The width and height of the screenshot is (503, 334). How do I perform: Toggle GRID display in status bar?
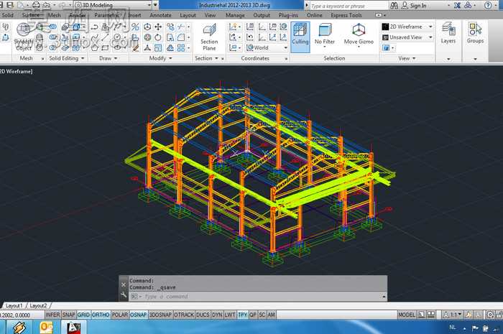pyautogui.click(x=83, y=315)
